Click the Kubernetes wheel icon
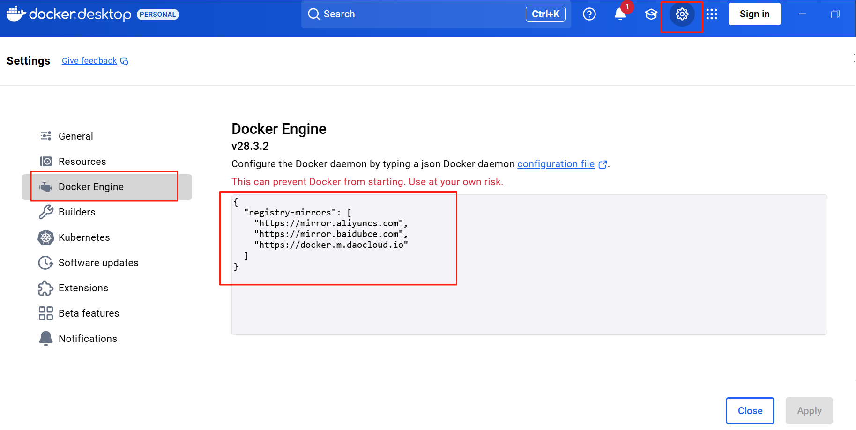Screen dimensions: 856x430 [x=46, y=237]
